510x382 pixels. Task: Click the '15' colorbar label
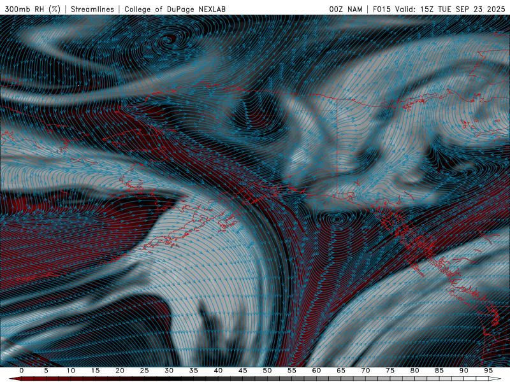coord(95,371)
